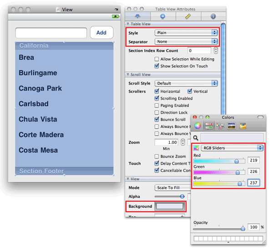Click the Background color well
This screenshot has width=273, height=252.
point(169,206)
